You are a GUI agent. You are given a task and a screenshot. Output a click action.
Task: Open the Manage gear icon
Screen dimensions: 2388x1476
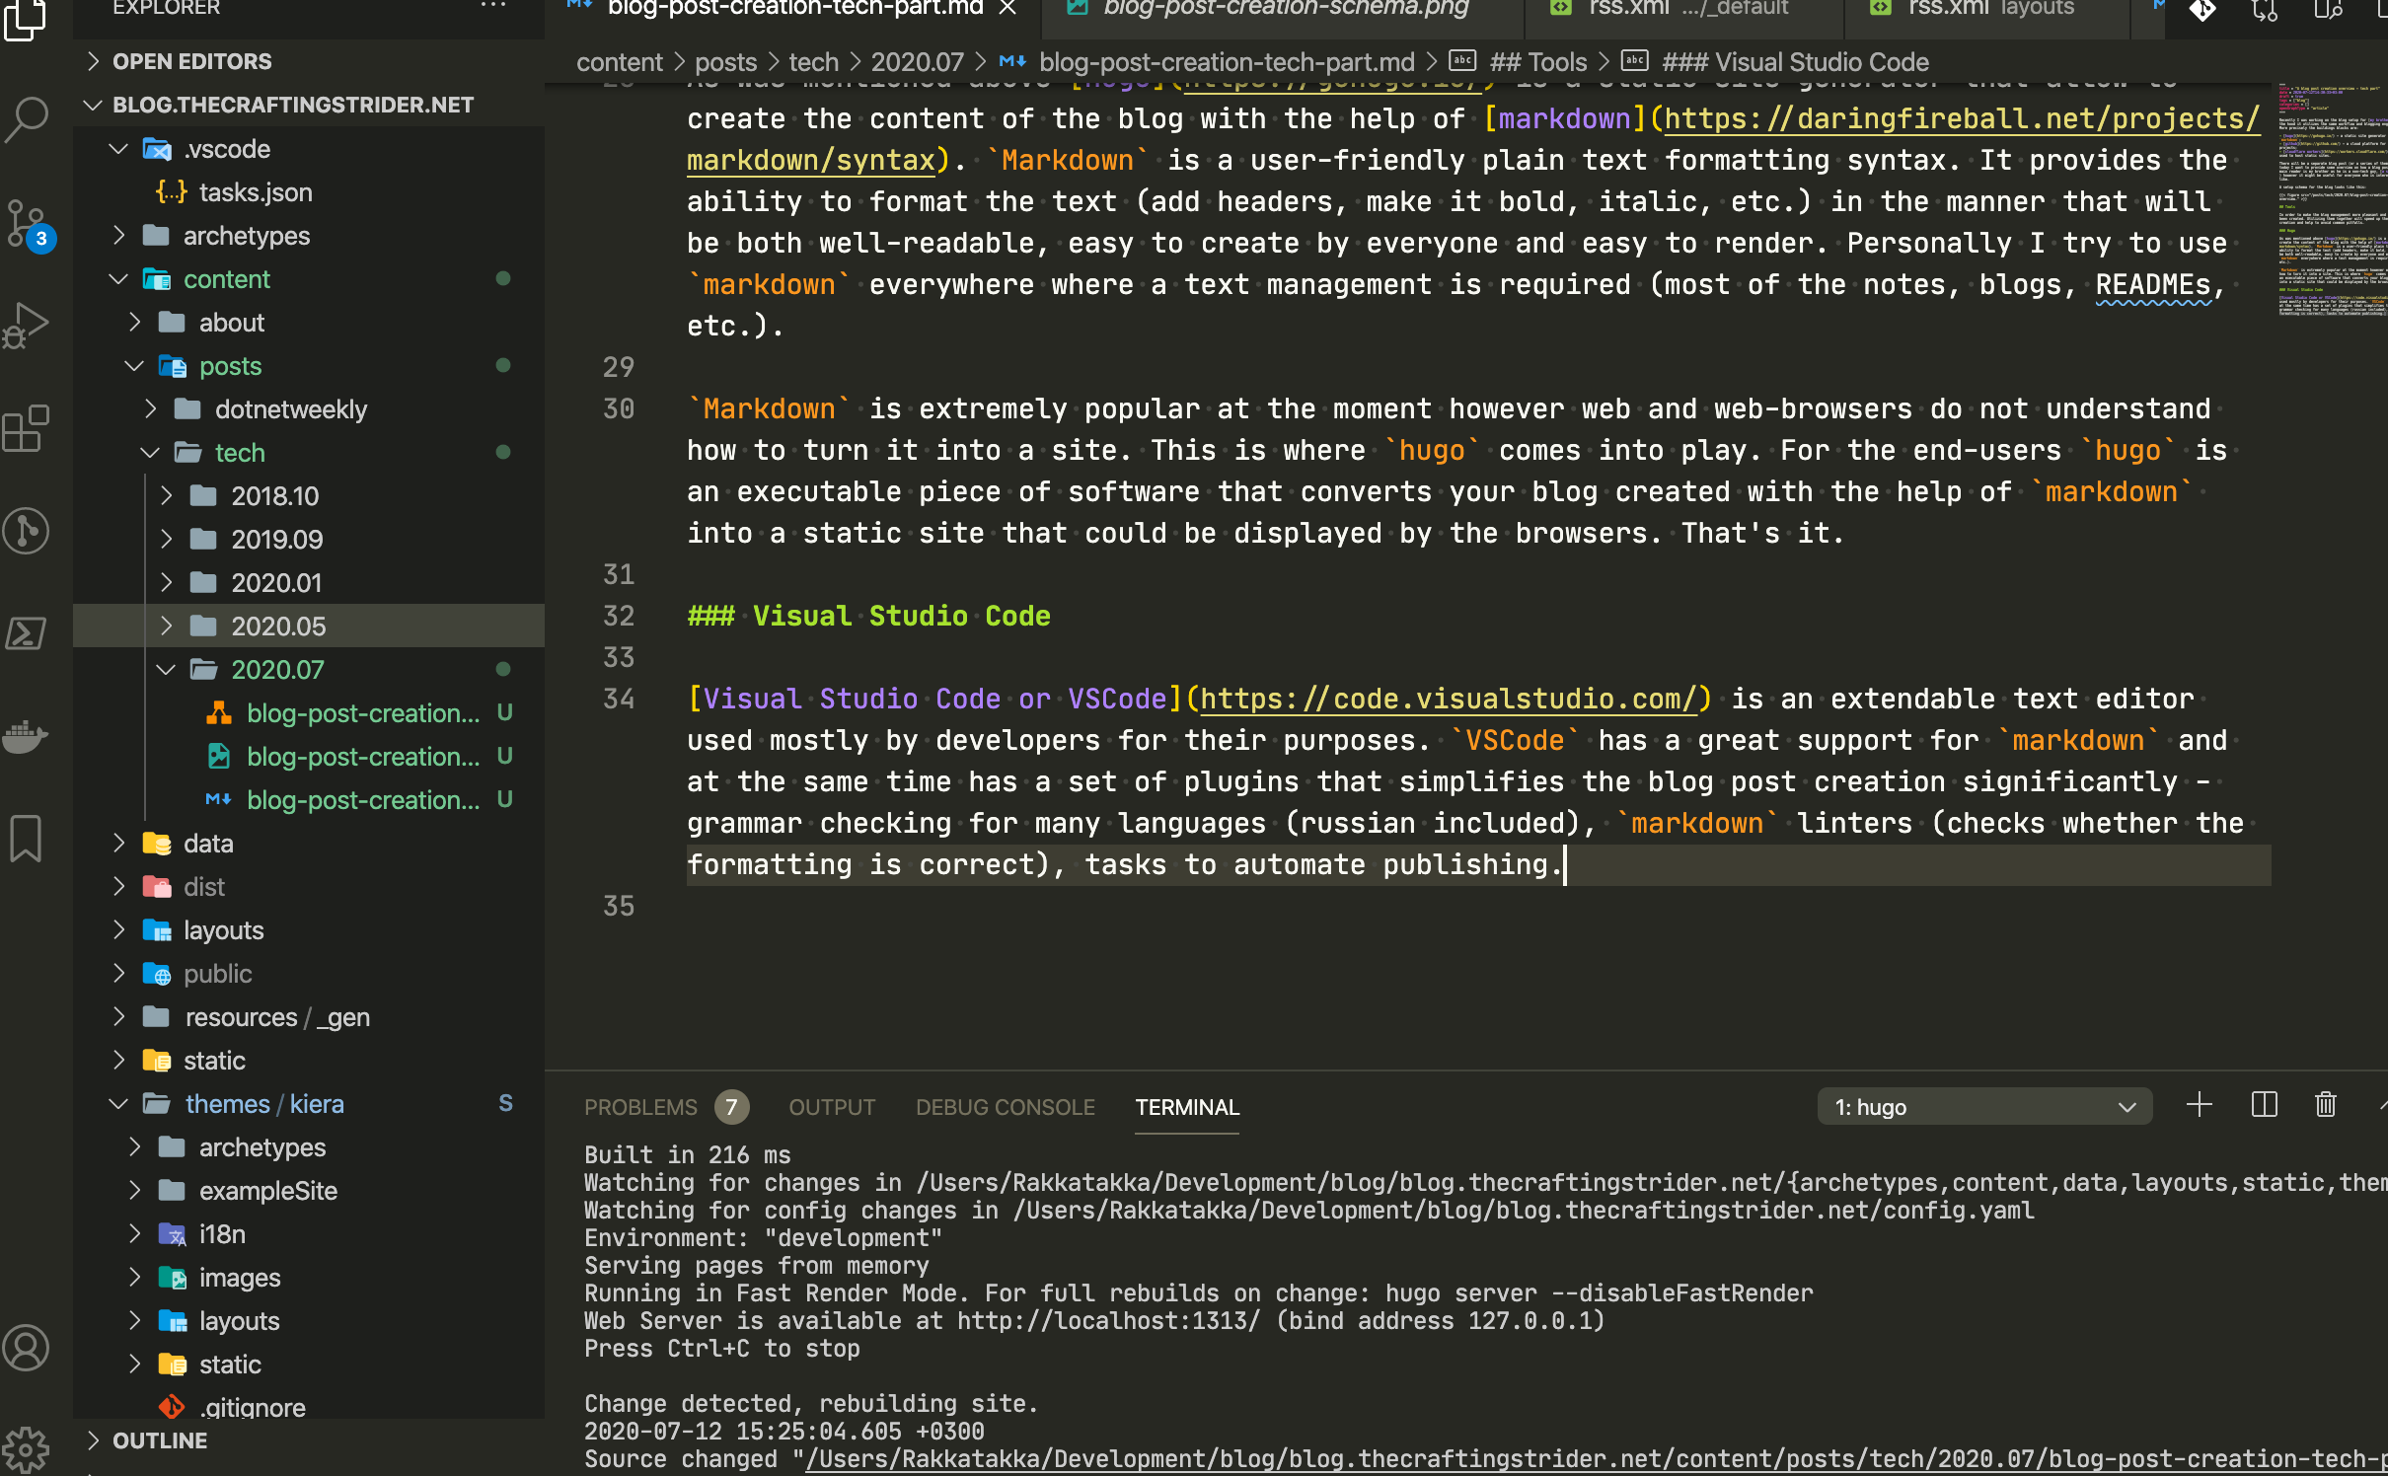coord(26,1449)
